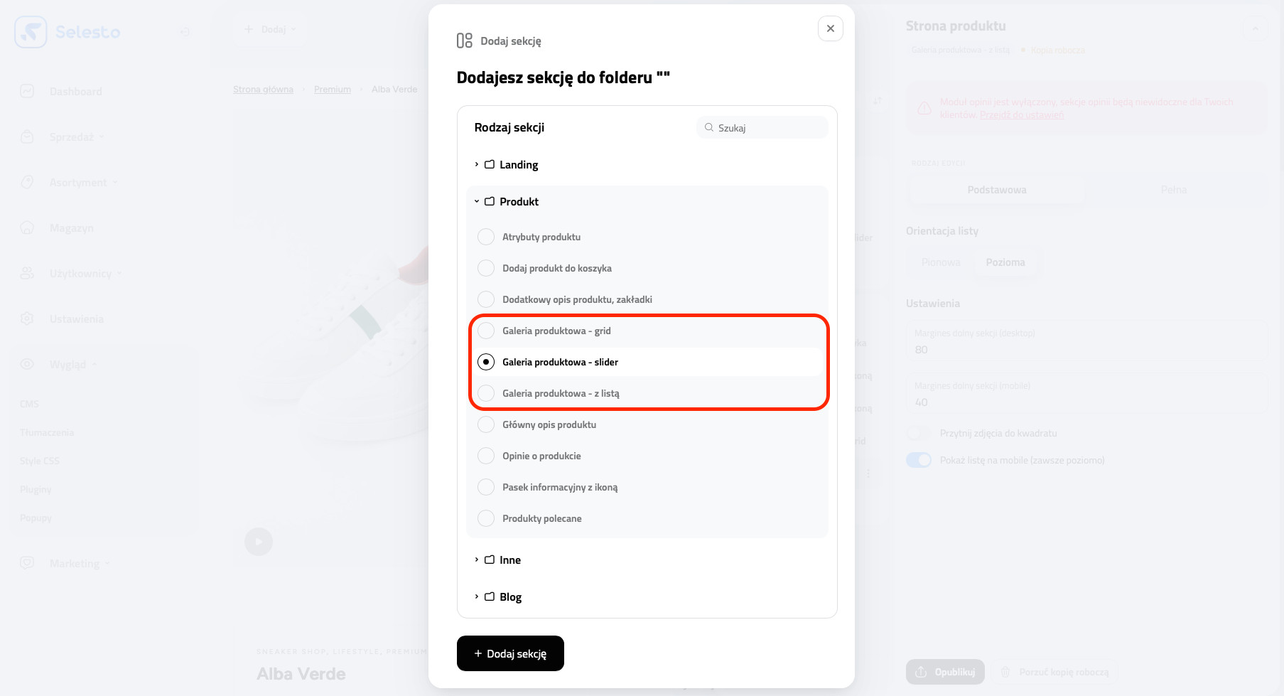Viewport: 1284px width, 696px height.
Task: Click the Ustawienia gear icon
Action: coord(27,318)
